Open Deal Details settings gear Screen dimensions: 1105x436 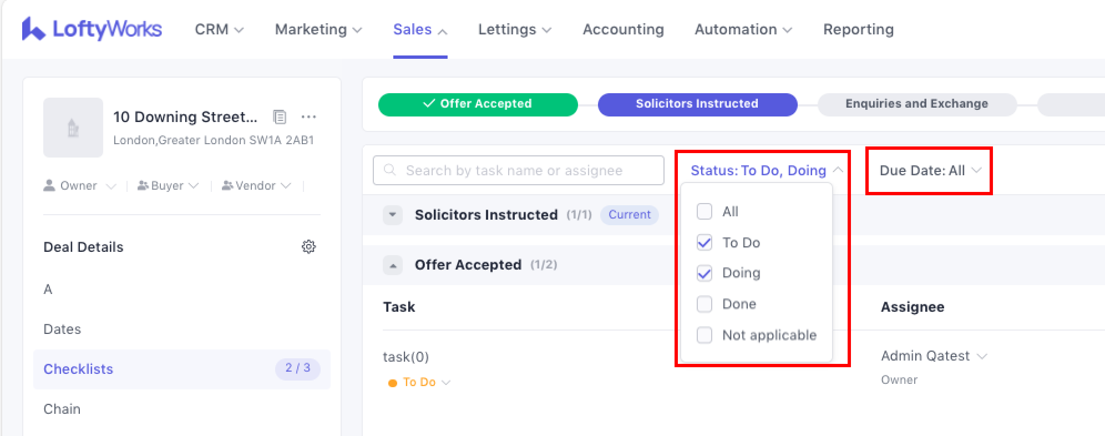[x=308, y=247]
